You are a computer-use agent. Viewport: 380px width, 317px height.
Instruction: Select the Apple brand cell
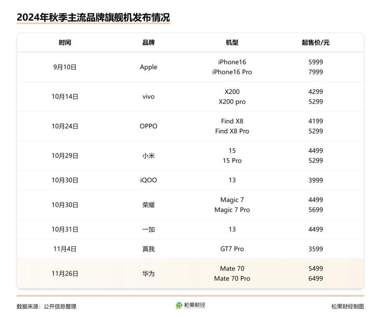coord(148,67)
